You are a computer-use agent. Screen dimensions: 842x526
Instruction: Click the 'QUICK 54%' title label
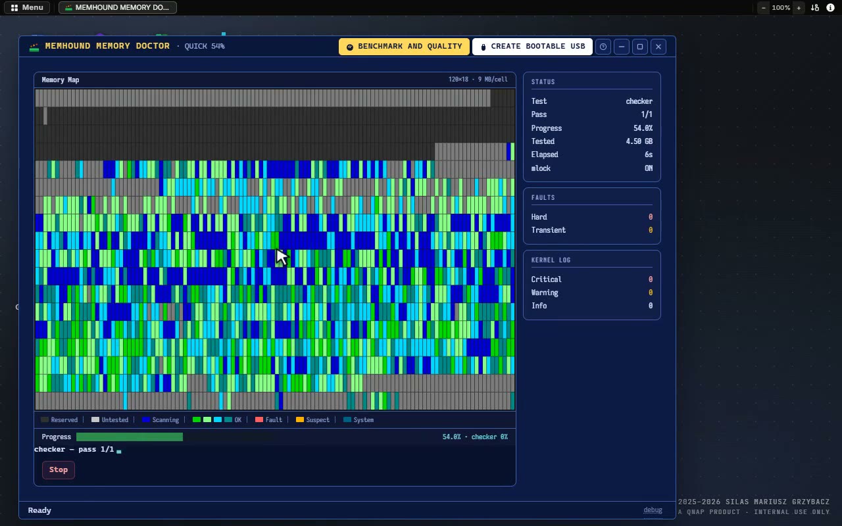205,47
